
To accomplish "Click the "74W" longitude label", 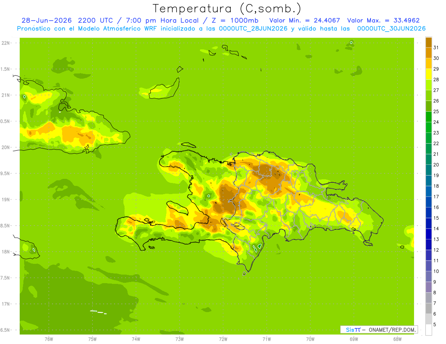I will pyautogui.click(x=136, y=340).
